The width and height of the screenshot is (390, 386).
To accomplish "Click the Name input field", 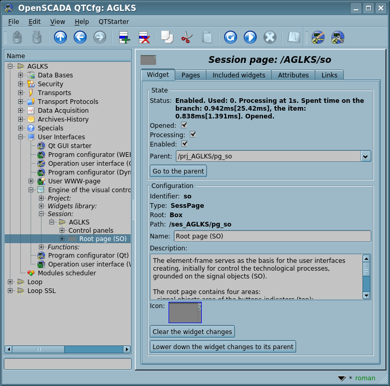I will (x=272, y=236).
